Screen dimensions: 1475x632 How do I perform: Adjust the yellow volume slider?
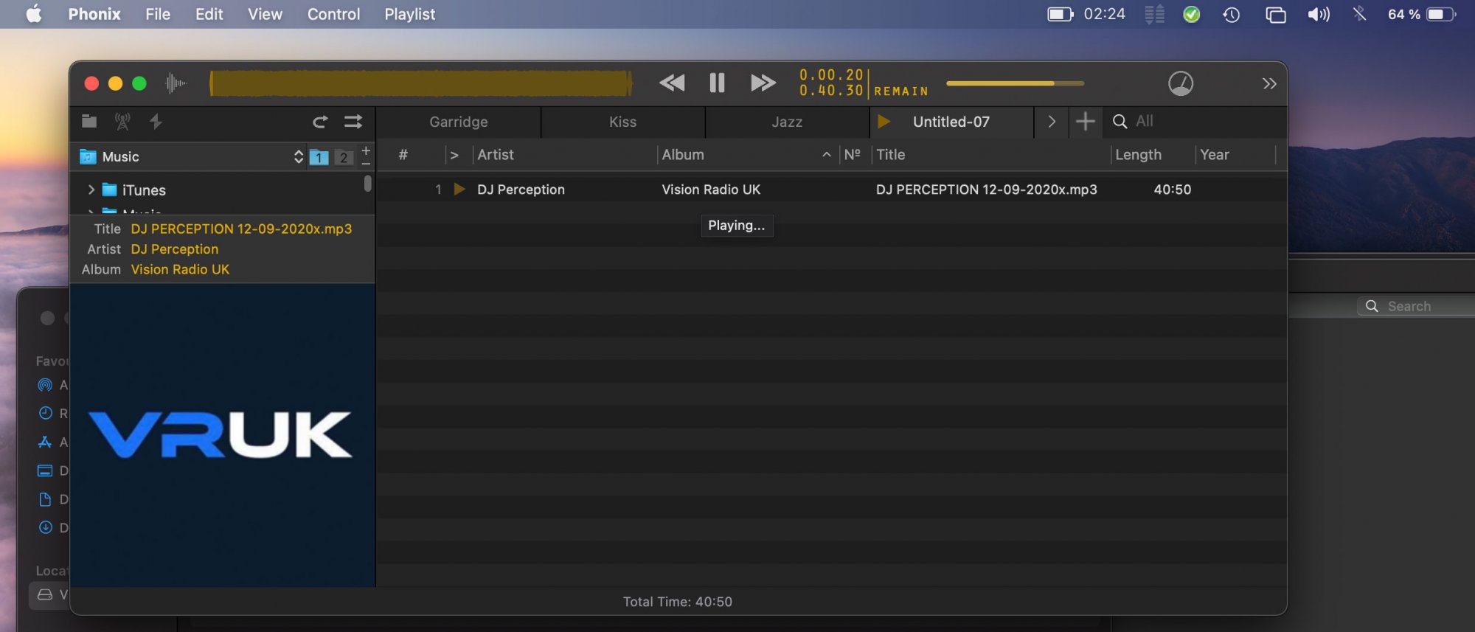(1015, 83)
